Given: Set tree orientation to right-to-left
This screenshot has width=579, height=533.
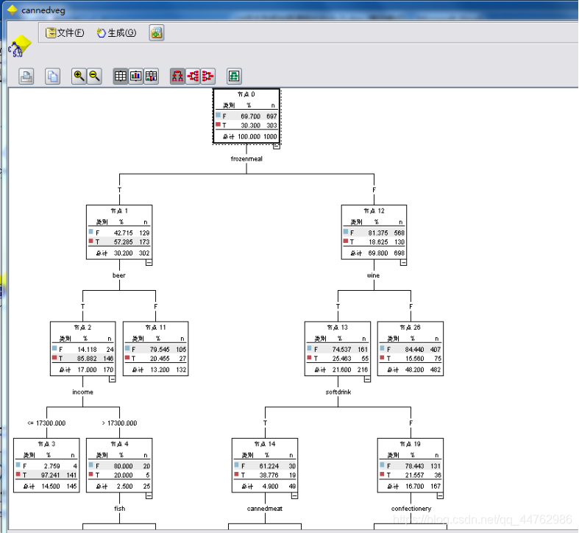Looking at the screenshot, I should [x=208, y=77].
